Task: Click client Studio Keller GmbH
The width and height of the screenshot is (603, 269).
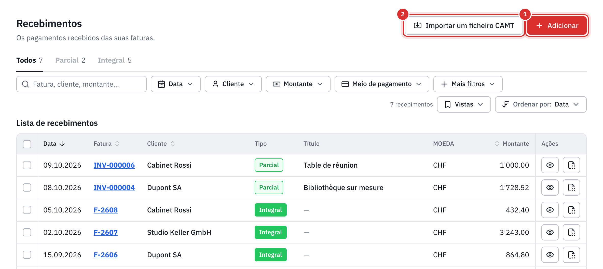Action: coord(179,232)
